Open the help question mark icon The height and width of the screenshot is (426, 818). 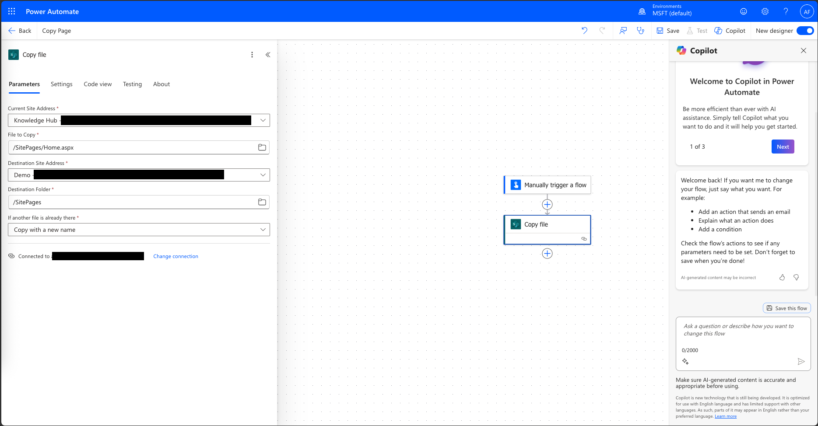[x=786, y=11]
